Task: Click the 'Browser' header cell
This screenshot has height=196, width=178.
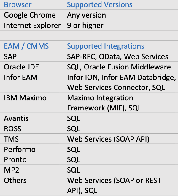Action: tap(18, 5)
